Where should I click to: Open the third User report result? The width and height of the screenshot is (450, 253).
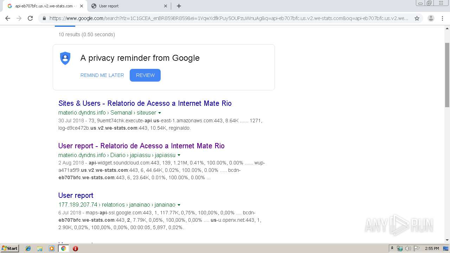click(x=76, y=195)
